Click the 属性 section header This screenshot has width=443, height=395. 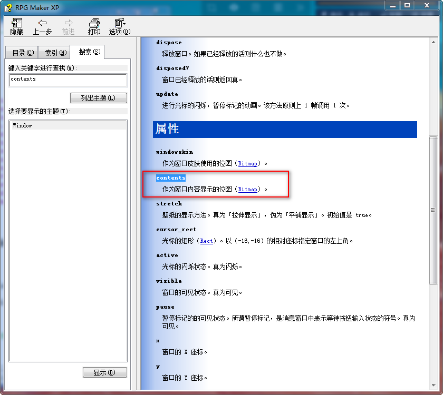point(285,130)
